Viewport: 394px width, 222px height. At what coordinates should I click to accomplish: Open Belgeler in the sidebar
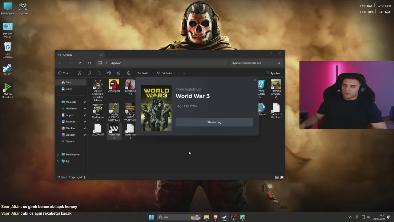[71, 115]
